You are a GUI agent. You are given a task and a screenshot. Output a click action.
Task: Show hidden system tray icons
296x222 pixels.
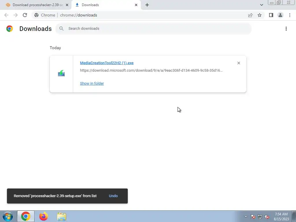[x=246, y=217]
